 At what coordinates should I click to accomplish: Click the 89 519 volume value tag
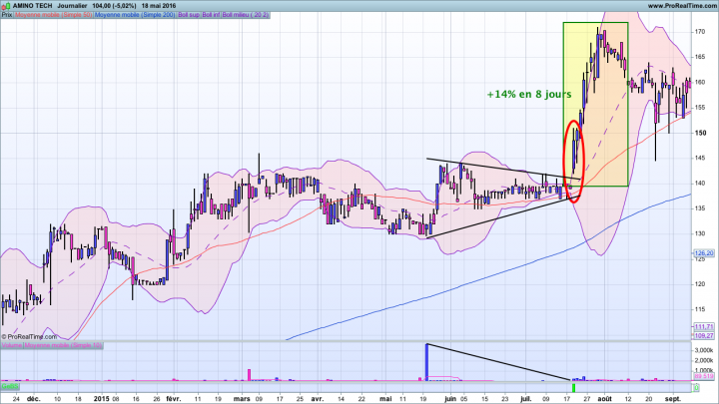(704, 376)
